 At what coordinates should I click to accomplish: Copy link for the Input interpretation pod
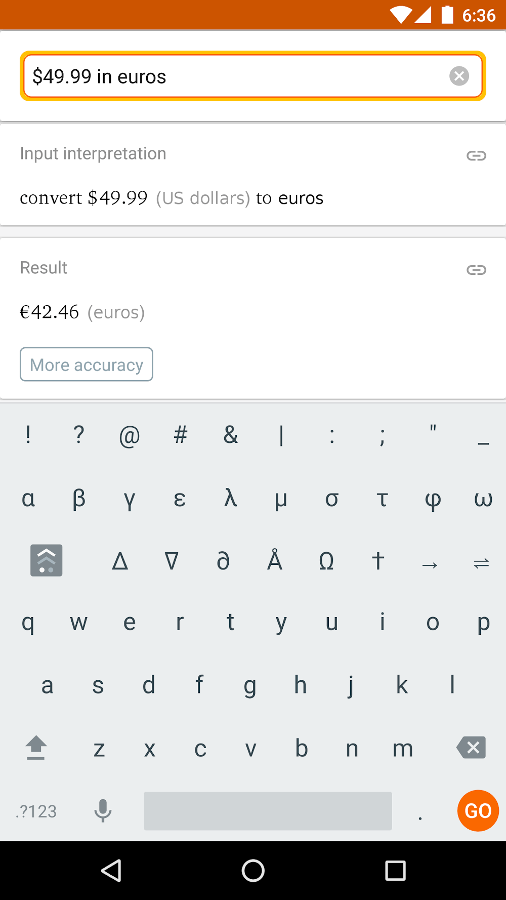click(x=476, y=155)
